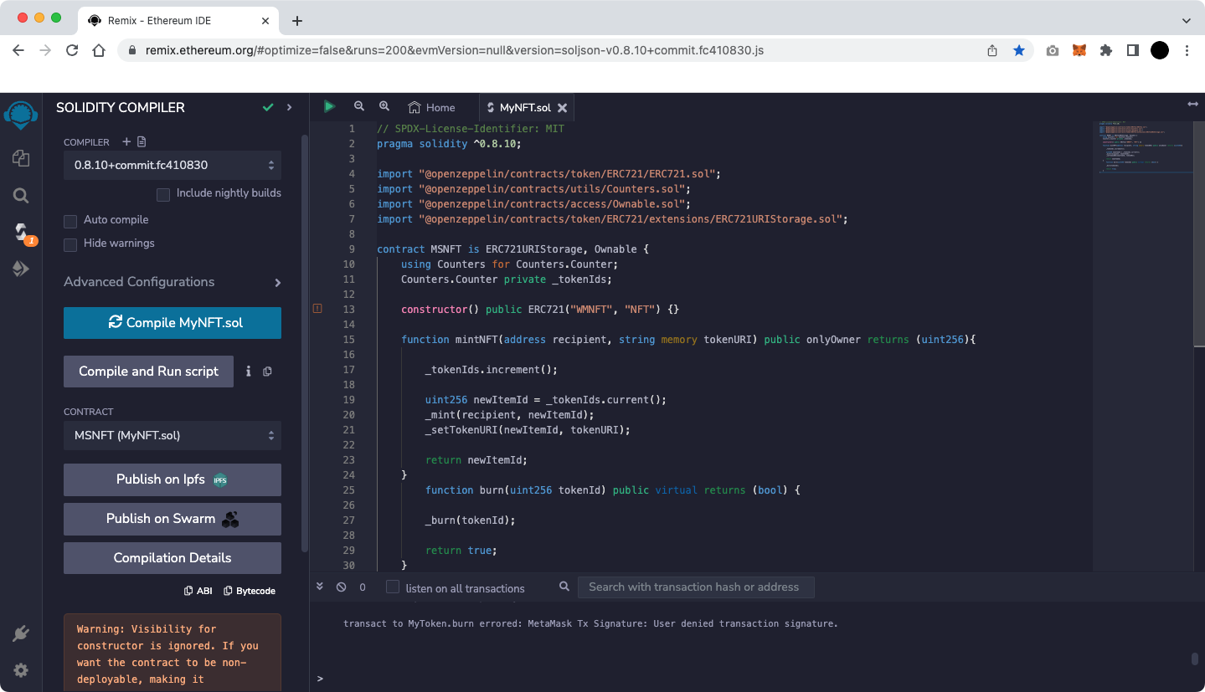The width and height of the screenshot is (1205, 692).
Task: Click the Compilation Details button
Action: 173,558
